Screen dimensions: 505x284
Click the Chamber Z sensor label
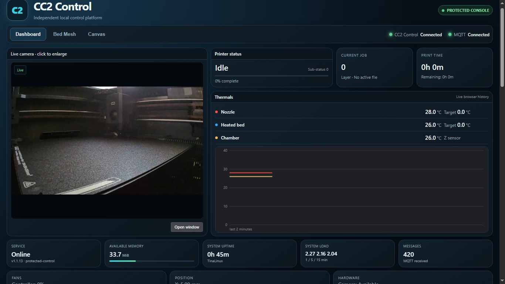point(452,138)
